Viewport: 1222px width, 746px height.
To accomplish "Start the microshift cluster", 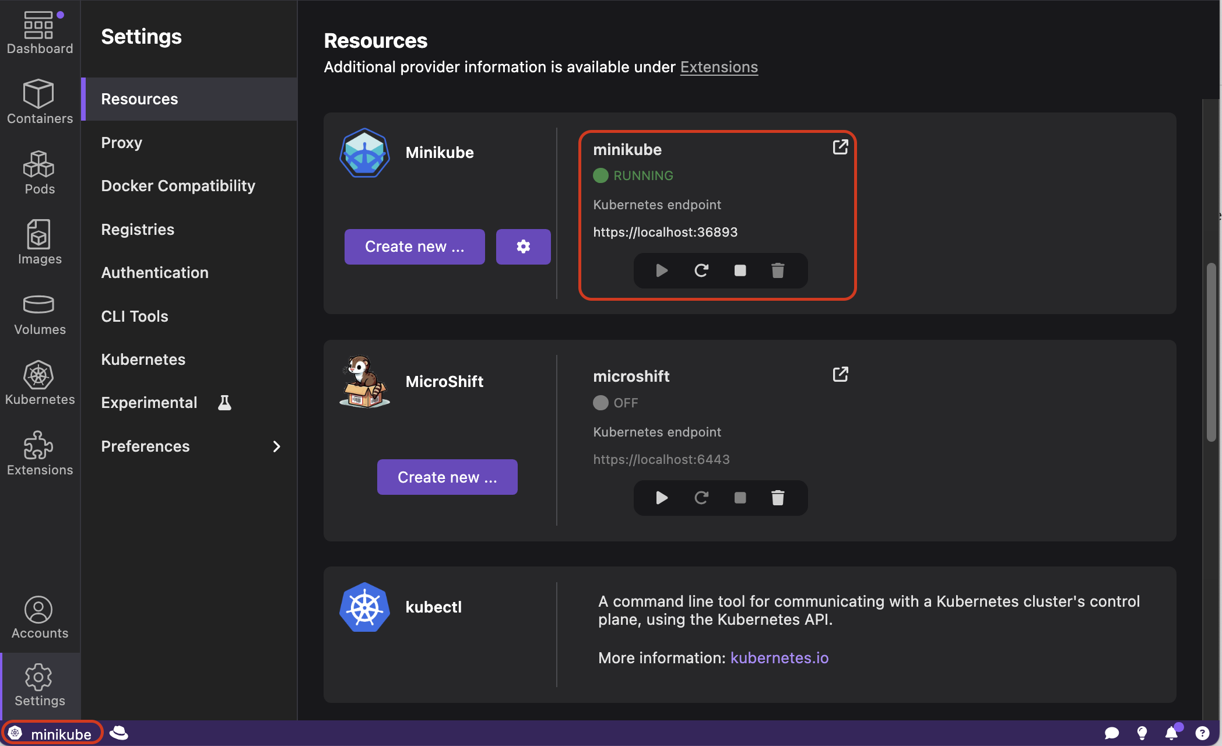I will tap(661, 498).
